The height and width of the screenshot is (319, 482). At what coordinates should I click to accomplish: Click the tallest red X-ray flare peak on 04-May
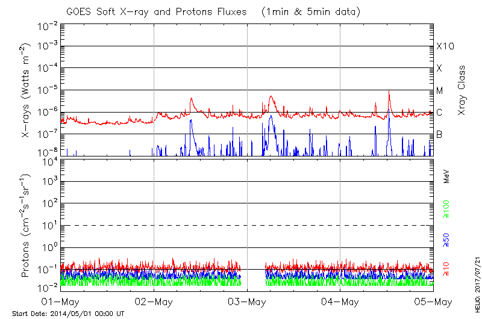pyautogui.click(x=389, y=92)
